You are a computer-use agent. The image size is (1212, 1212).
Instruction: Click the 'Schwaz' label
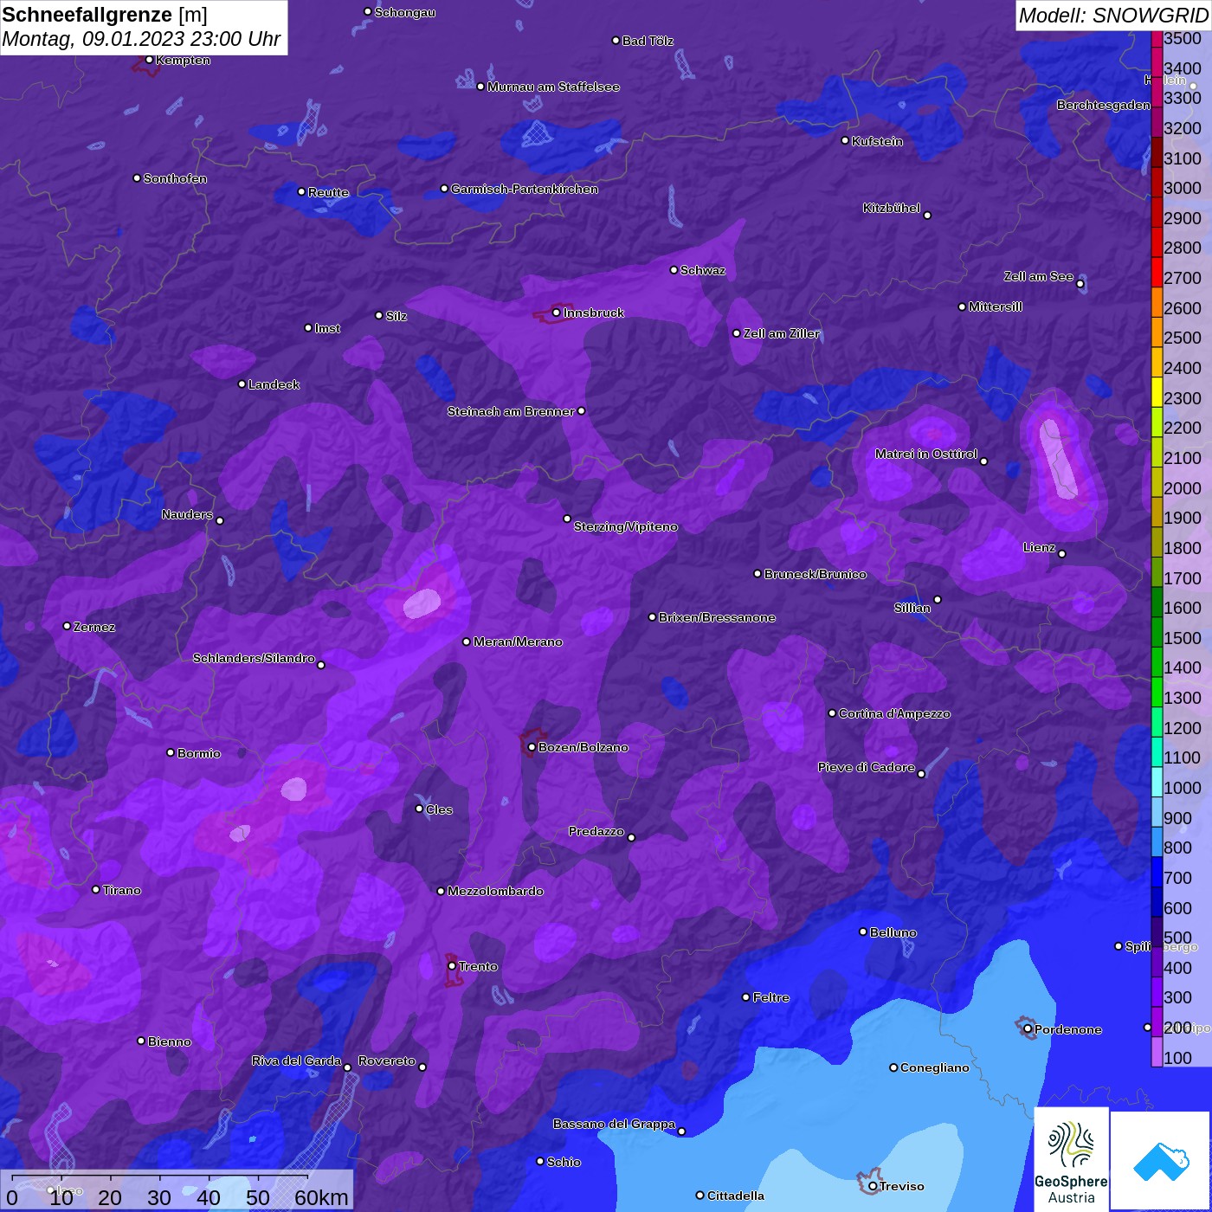[703, 270]
